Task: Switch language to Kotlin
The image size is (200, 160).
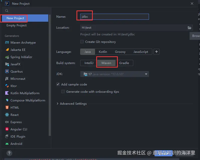Action: (x=103, y=52)
